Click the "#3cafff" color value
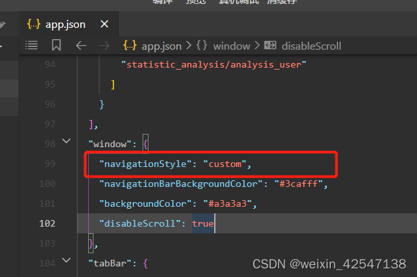417x277 pixels. tap(298, 184)
